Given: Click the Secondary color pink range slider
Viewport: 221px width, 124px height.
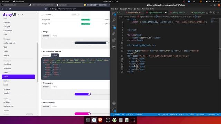Looking at the screenshot, I should [x=92, y=114].
